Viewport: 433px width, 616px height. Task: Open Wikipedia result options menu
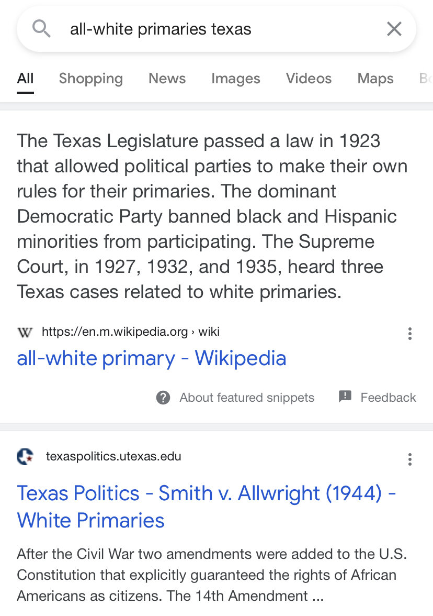click(409, 334)
